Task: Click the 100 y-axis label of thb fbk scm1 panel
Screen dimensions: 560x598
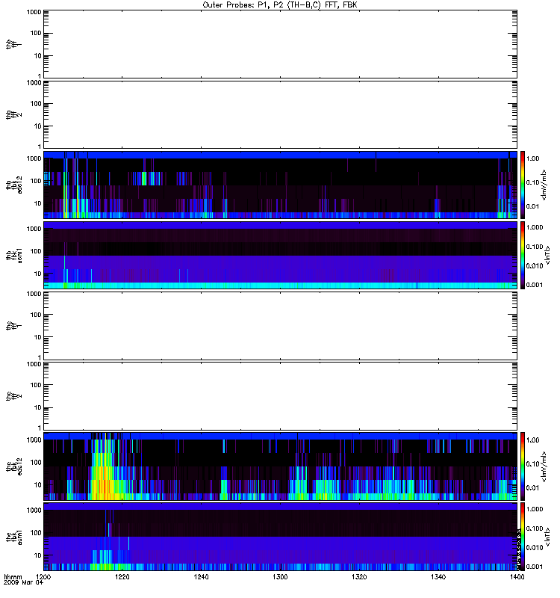Action: point(36,251)
